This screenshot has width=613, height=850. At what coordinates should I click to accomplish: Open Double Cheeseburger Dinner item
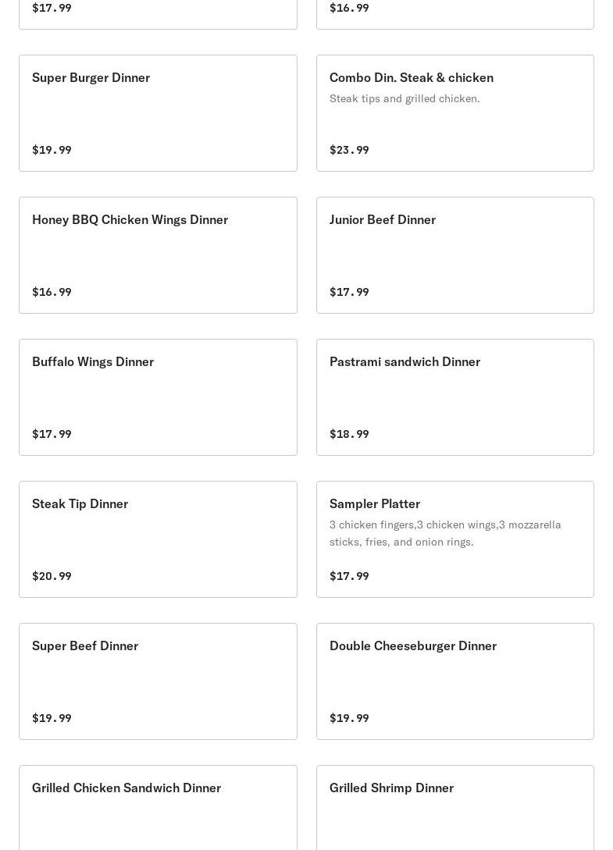tap(455, 681)
